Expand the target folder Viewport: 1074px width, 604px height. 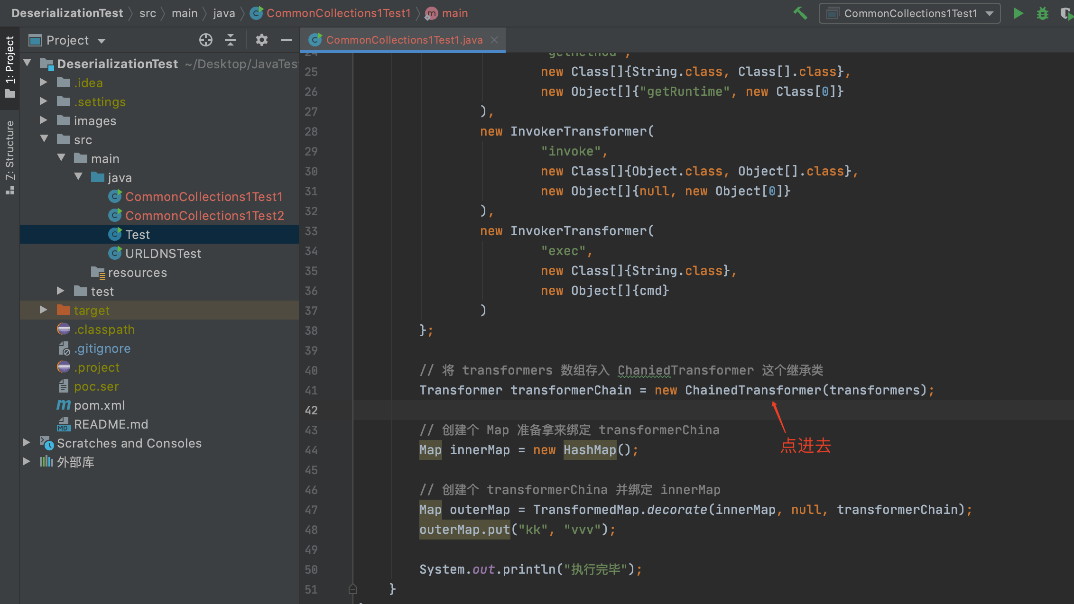(x=43, y=310)
